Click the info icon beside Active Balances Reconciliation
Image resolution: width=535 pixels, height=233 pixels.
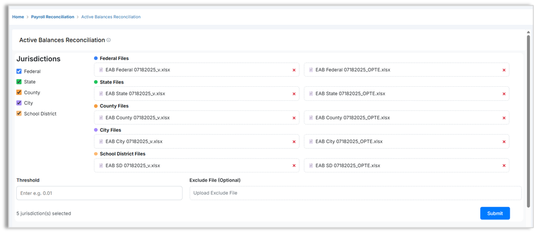(109, 40)
